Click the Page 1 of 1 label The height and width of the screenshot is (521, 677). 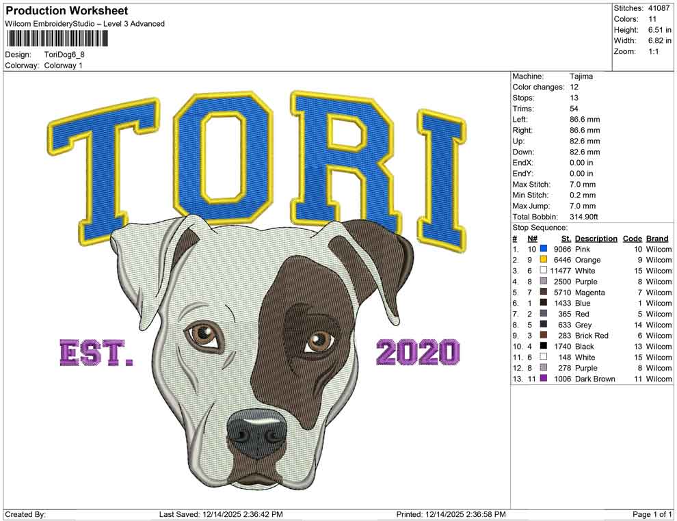[651, 514]
